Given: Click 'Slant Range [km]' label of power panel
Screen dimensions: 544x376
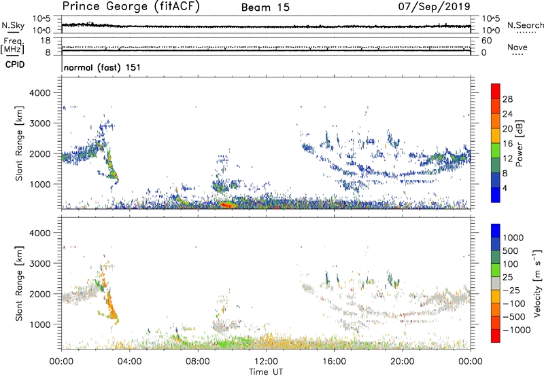Looking at the screenshot, I should point(19,143).
